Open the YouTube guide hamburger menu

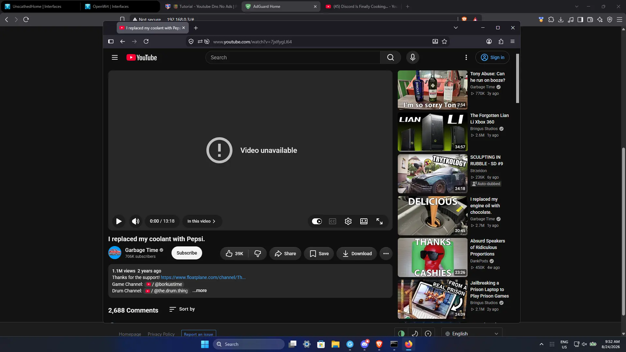115,57
